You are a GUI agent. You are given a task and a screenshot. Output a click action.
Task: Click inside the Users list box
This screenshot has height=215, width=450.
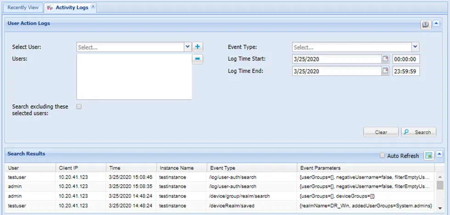[134, 77]
